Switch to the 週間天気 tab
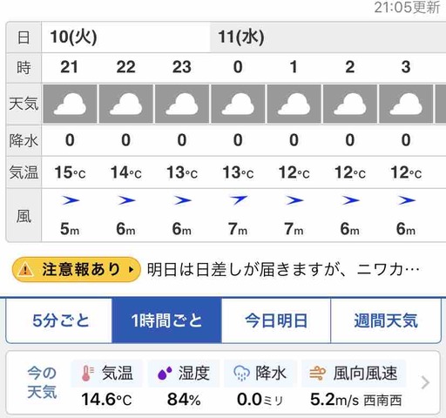This screenshot has width=446, height=418. (386, 320)
